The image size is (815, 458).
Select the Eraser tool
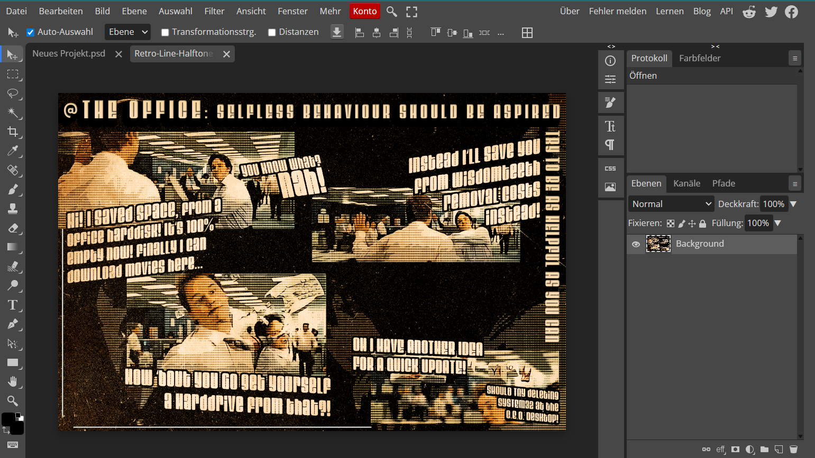coord(13,228)
